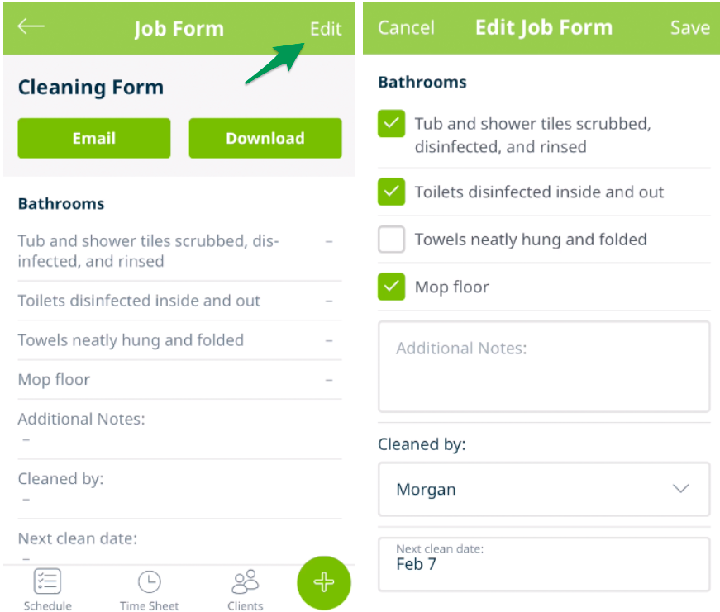This screenshot has width=720, height=612.
Task: Uncheck the Mop floor checkbox
Action: click(x=391, y=287)
